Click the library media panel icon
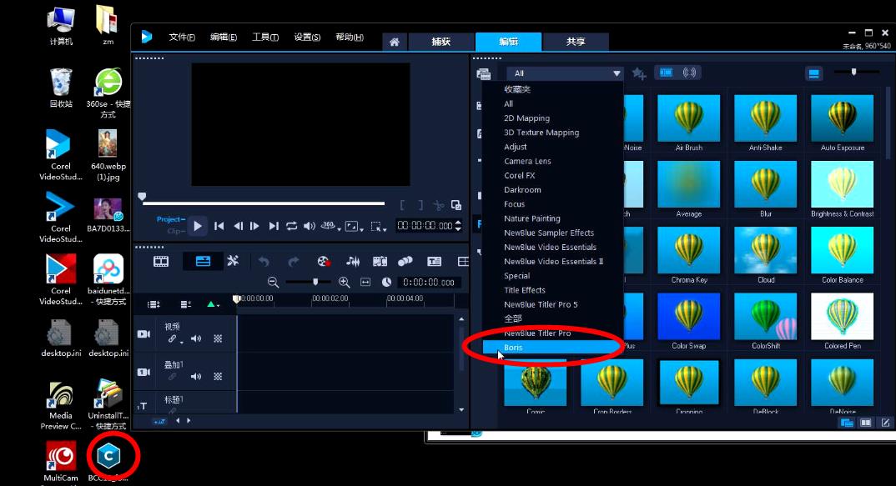The height and width of the screenshot is (486, 896). click(483, 73)
